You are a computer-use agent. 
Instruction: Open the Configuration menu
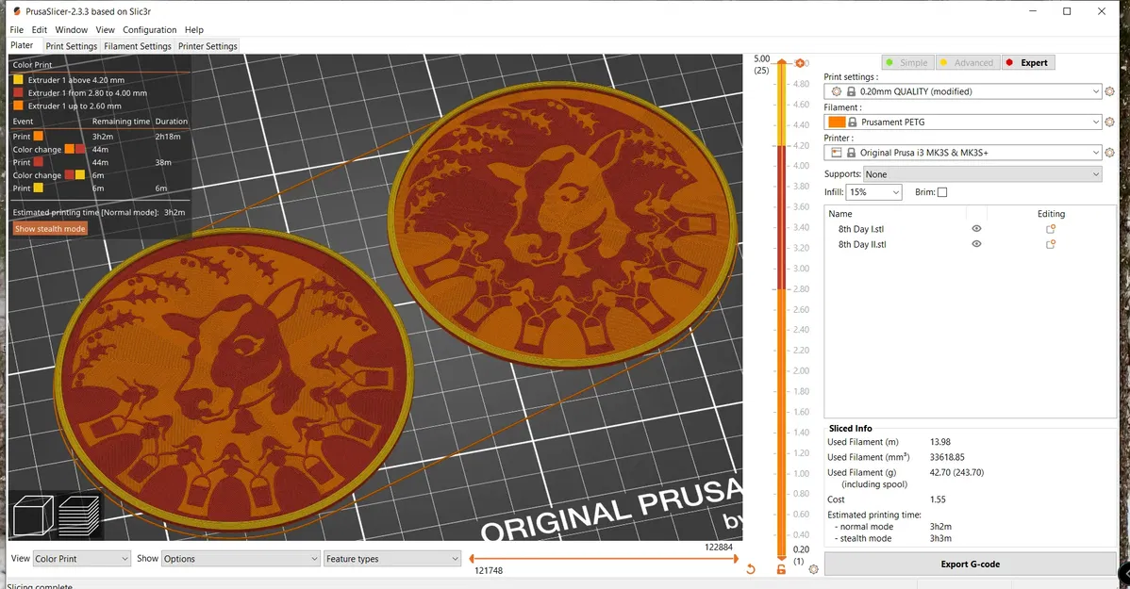(x=149, y=29)
